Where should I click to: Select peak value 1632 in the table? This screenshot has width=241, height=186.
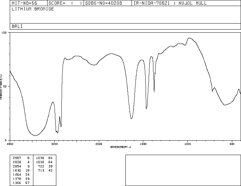(x=17, y=170)
